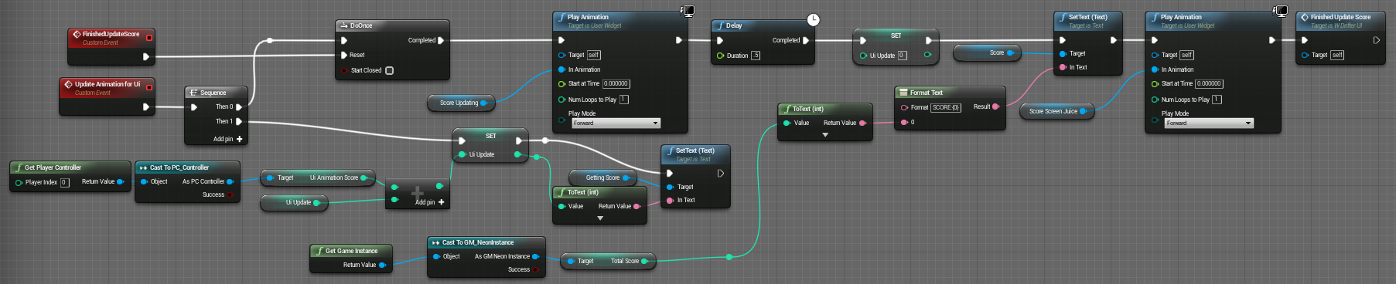The image size is (1396, 284).
Task: Click Get Player Controller Return Value pin
Action: tap(120, 182)
